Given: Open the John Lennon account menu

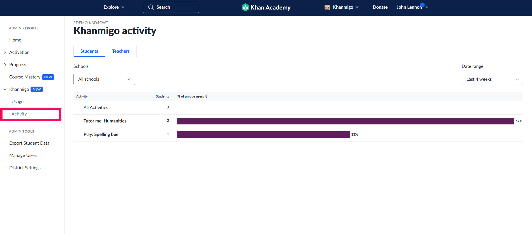Looking at the screenshot, I should tap(412, 7).
